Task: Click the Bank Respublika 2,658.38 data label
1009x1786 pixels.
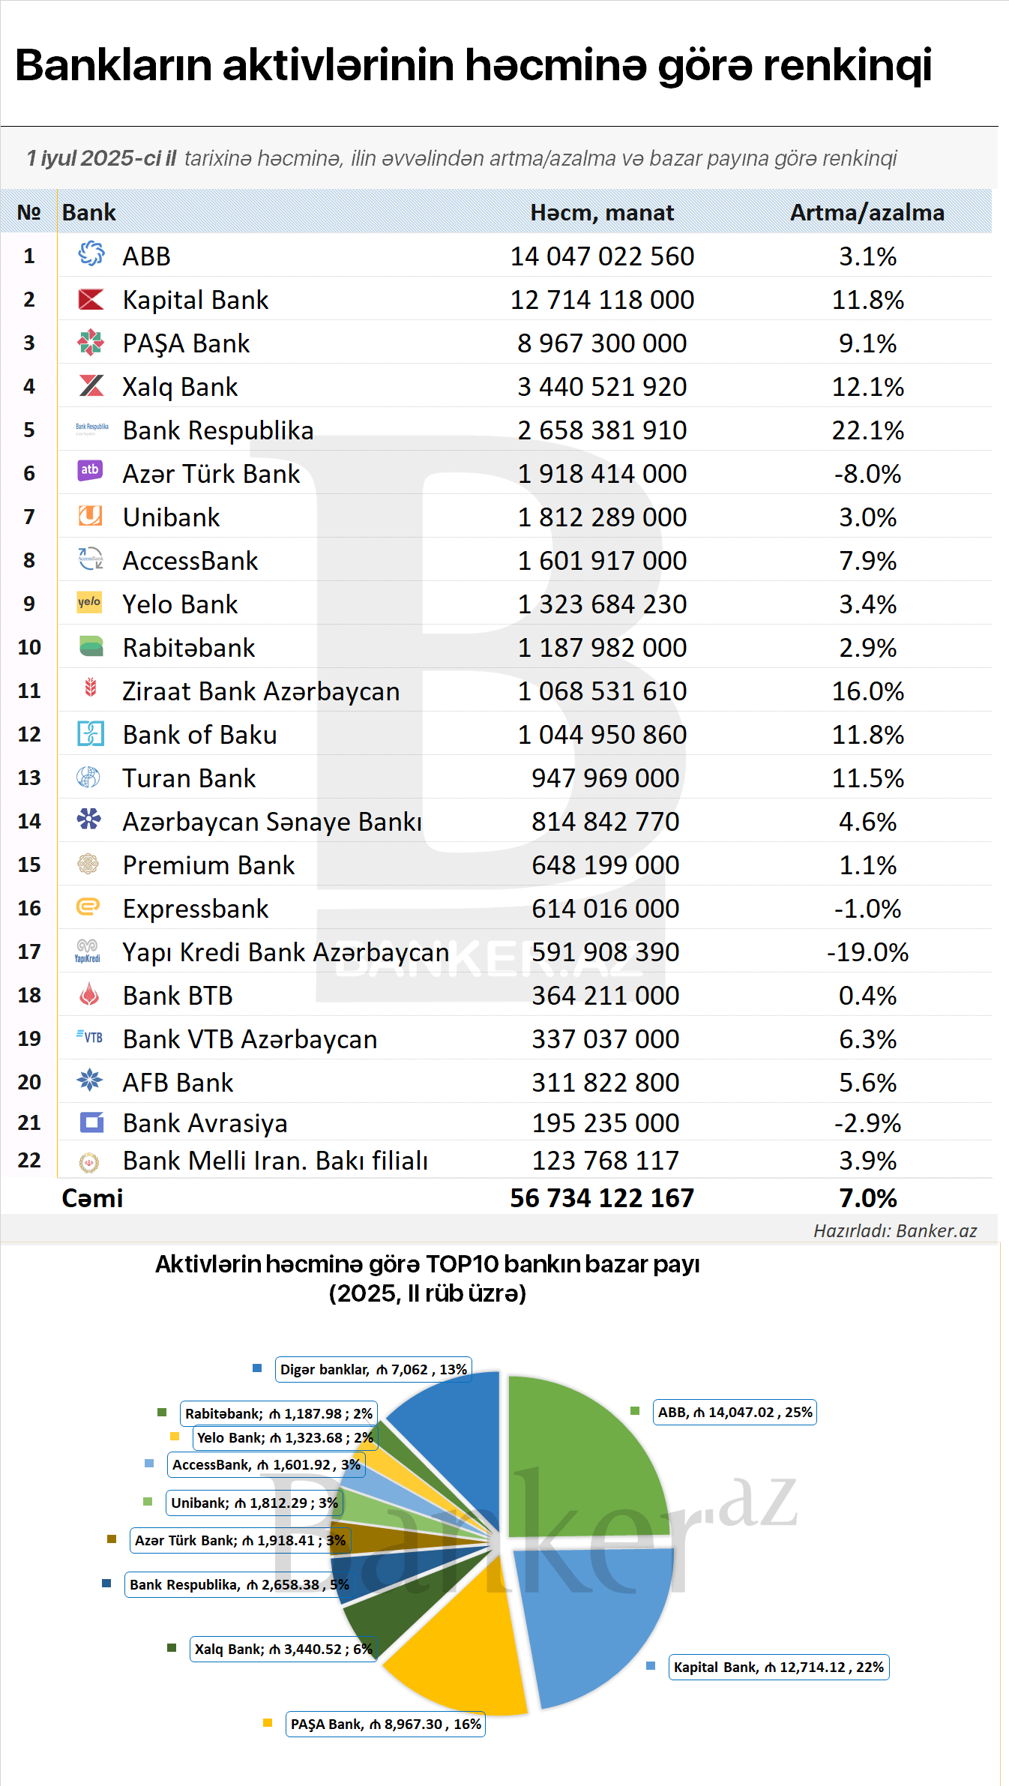Action: (x=239, y=1584)
